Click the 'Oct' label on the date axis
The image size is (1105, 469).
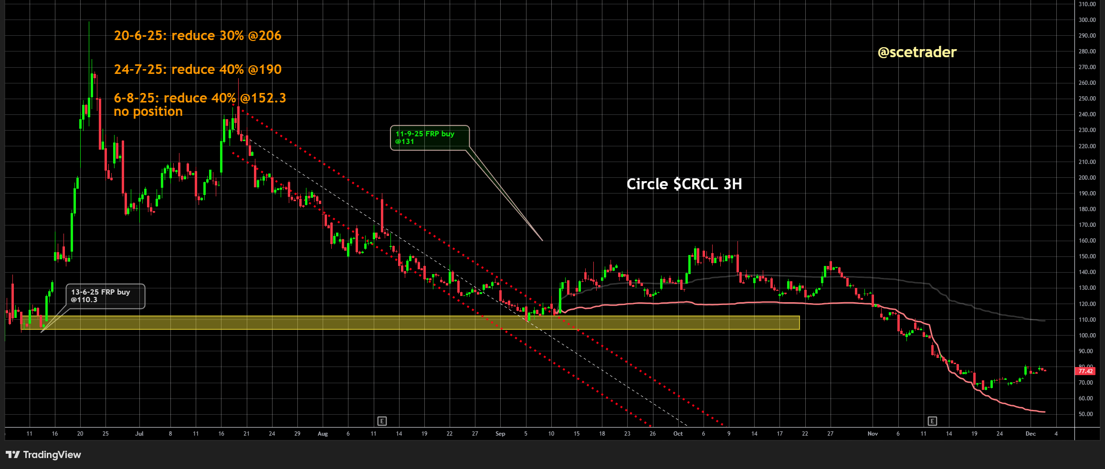(x=678, y=434)
